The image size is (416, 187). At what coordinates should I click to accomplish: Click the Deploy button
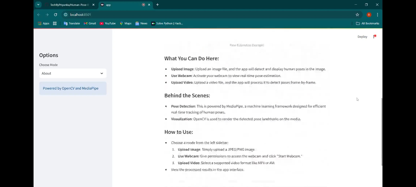click(362, 37)
